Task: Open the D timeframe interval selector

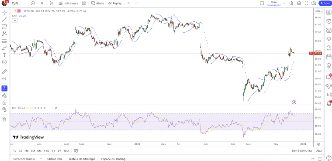Action: coord(42,3)
